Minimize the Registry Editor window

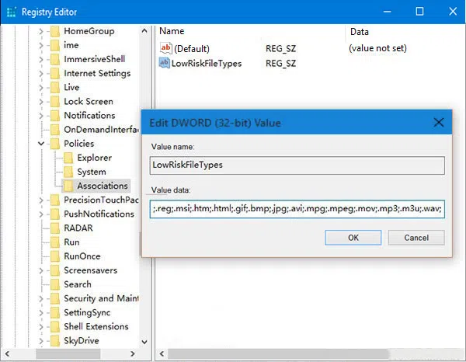(387, 12)
